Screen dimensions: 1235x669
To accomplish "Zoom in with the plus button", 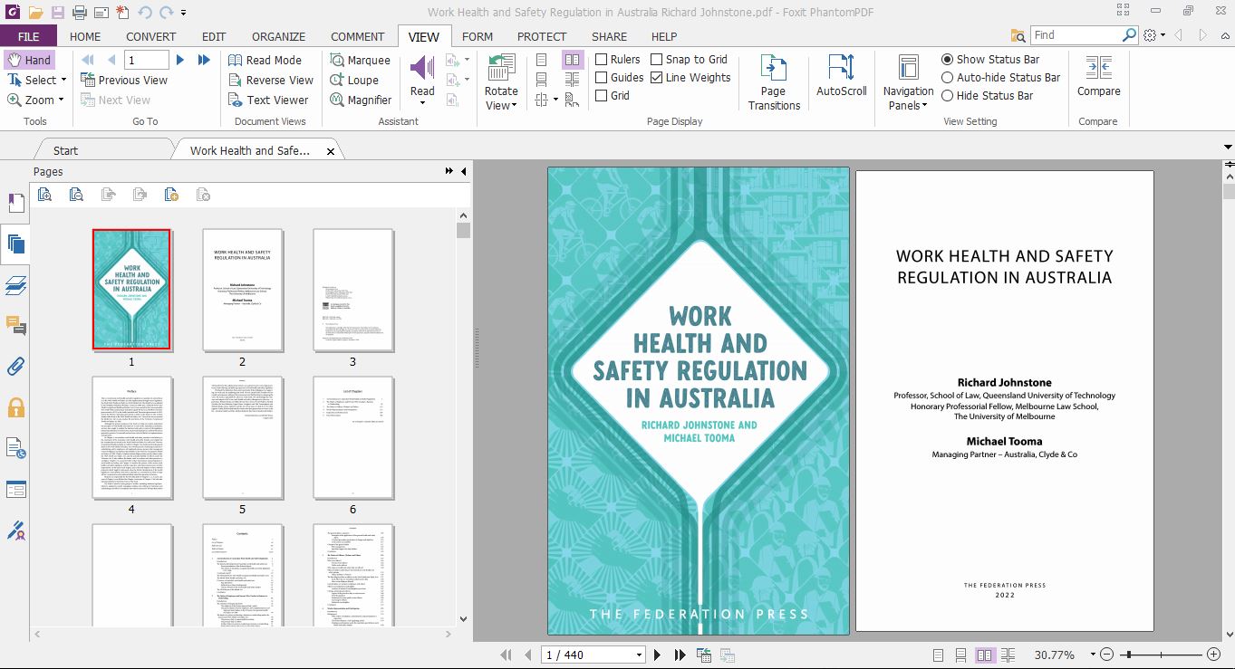I will click(1214, 655).
